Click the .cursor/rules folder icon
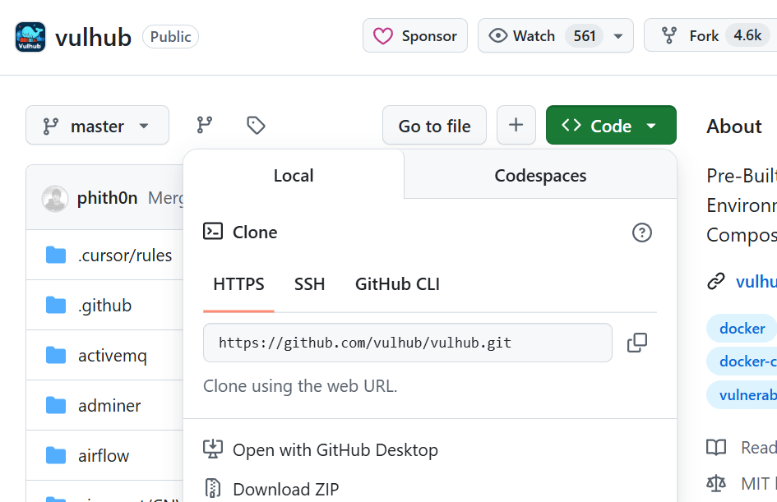Viewport: 777px width, 502px height. [x=56, y=255]
